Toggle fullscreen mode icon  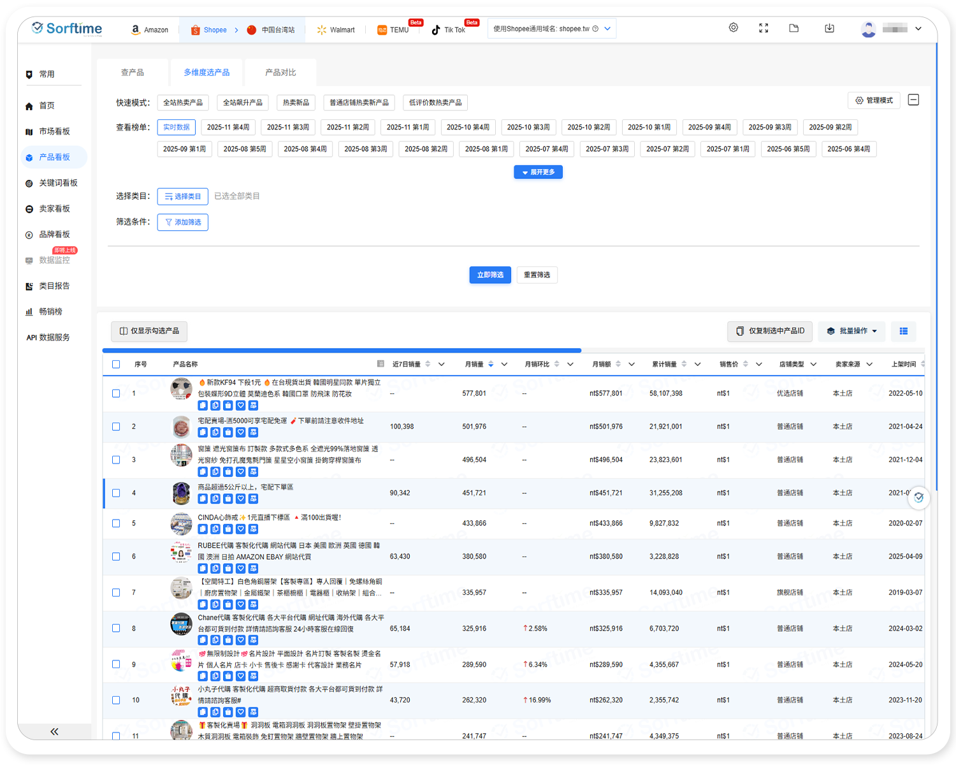click(764, 28)
